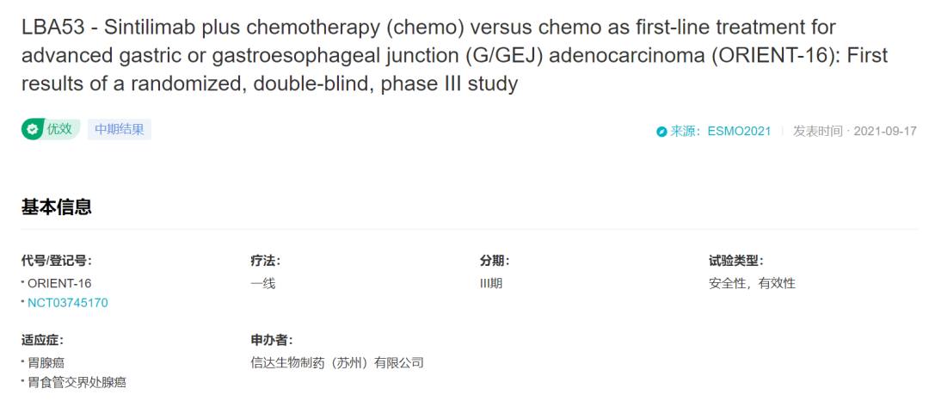Select the ORIENT-16 trial code entry
929x407 pixels.
tap(59, 283)
